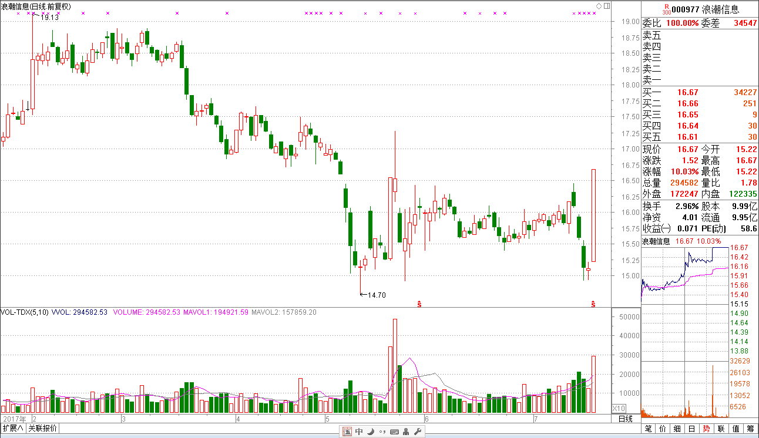Image resolution: width=759 pixels, height=438 pixels.
Task: Click the IME 五 mode icon
Action: [347, 432]
